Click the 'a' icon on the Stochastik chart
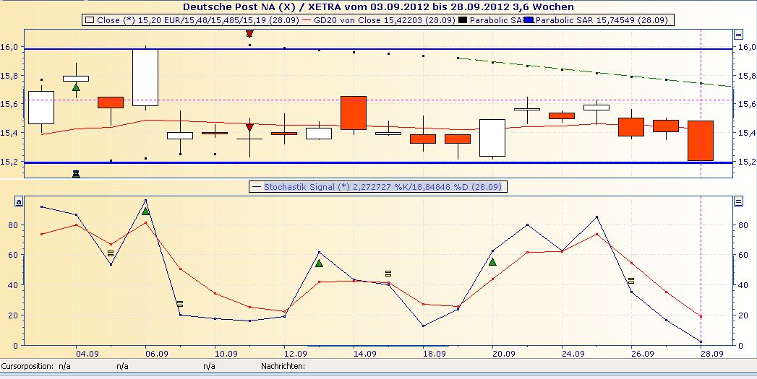The width and height of the screenshot is (757, 379). click(x=19, y=202)
